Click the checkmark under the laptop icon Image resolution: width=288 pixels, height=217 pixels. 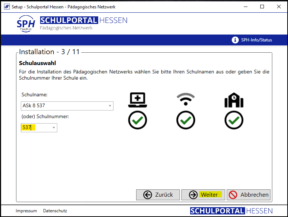click(x=138, y=120)
